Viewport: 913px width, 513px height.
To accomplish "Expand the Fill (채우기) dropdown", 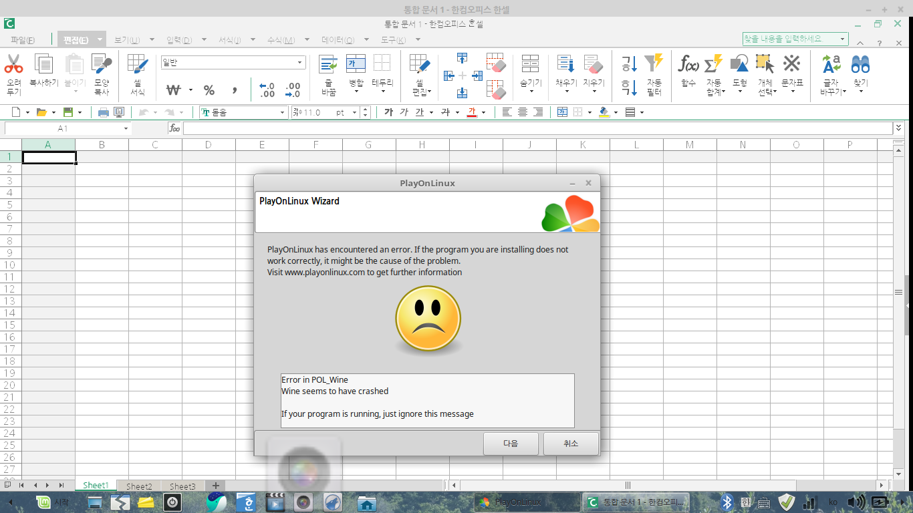I will (x=565, y=92).
